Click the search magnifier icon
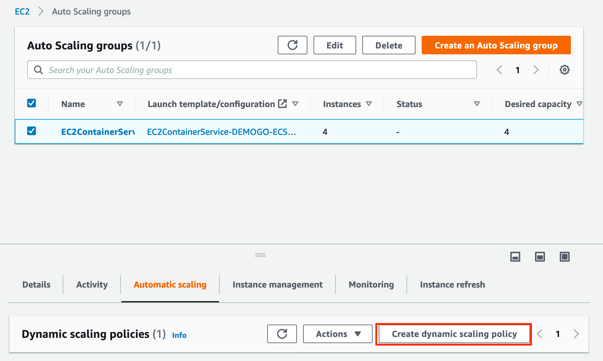 [38, 70]
